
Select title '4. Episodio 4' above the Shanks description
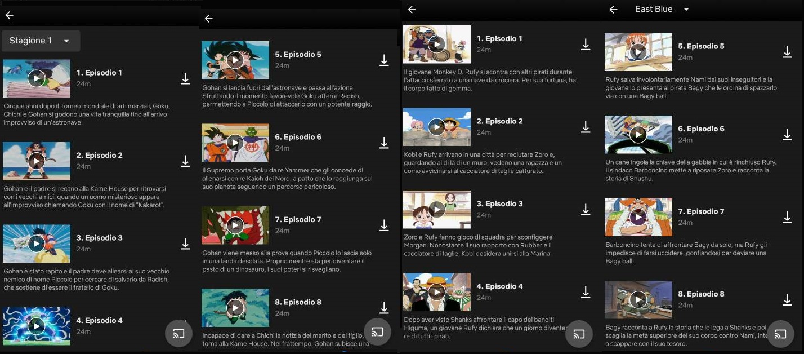tap(500, 286)
